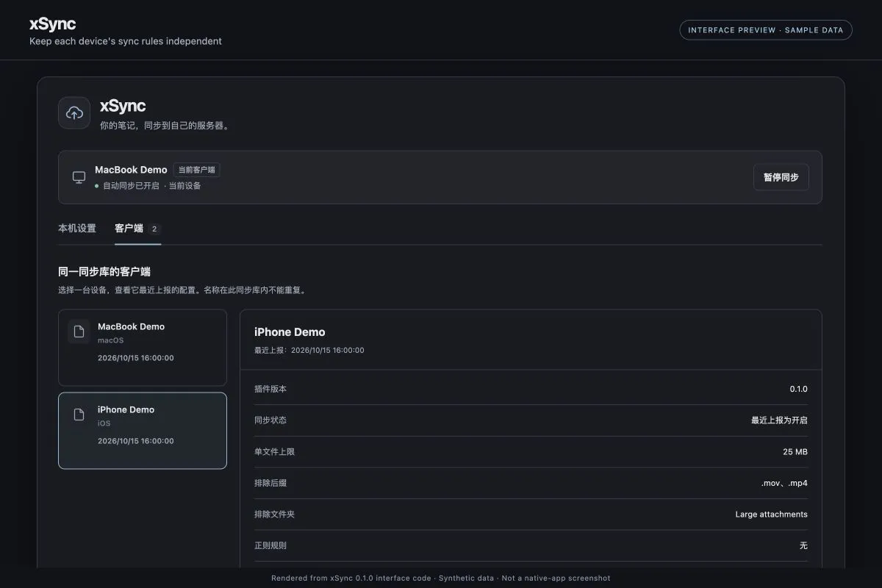Click the macOS label on MacBook card
This screenshot has height=588, width=882.
(x=110, y=341)
